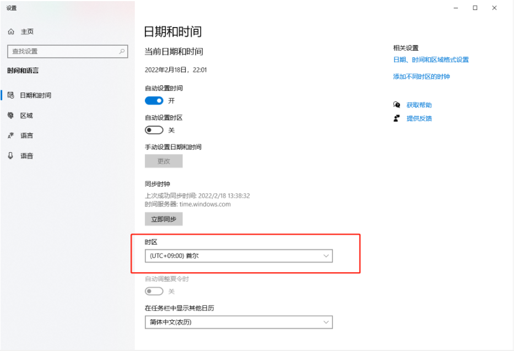514x351 pixels.
Task: Click the 立即同步 button
Action: coord(164,219)
